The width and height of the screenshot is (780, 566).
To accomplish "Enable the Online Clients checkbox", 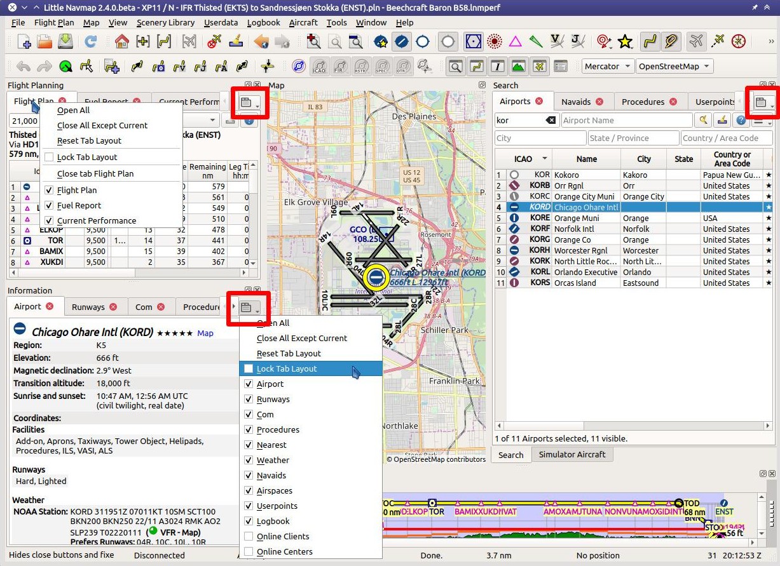I will coord(249,536).
